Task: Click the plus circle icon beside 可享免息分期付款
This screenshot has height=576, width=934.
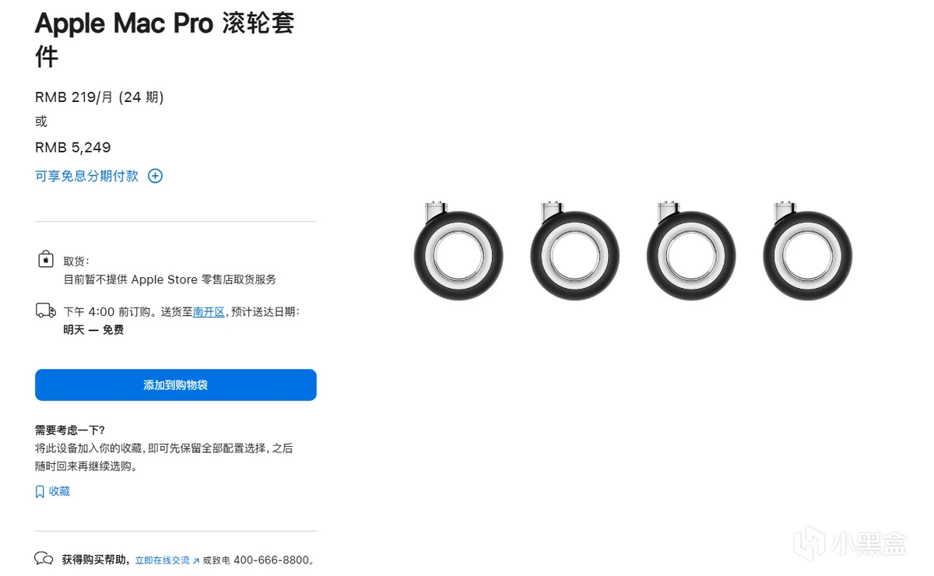Action: click(156, 176)
